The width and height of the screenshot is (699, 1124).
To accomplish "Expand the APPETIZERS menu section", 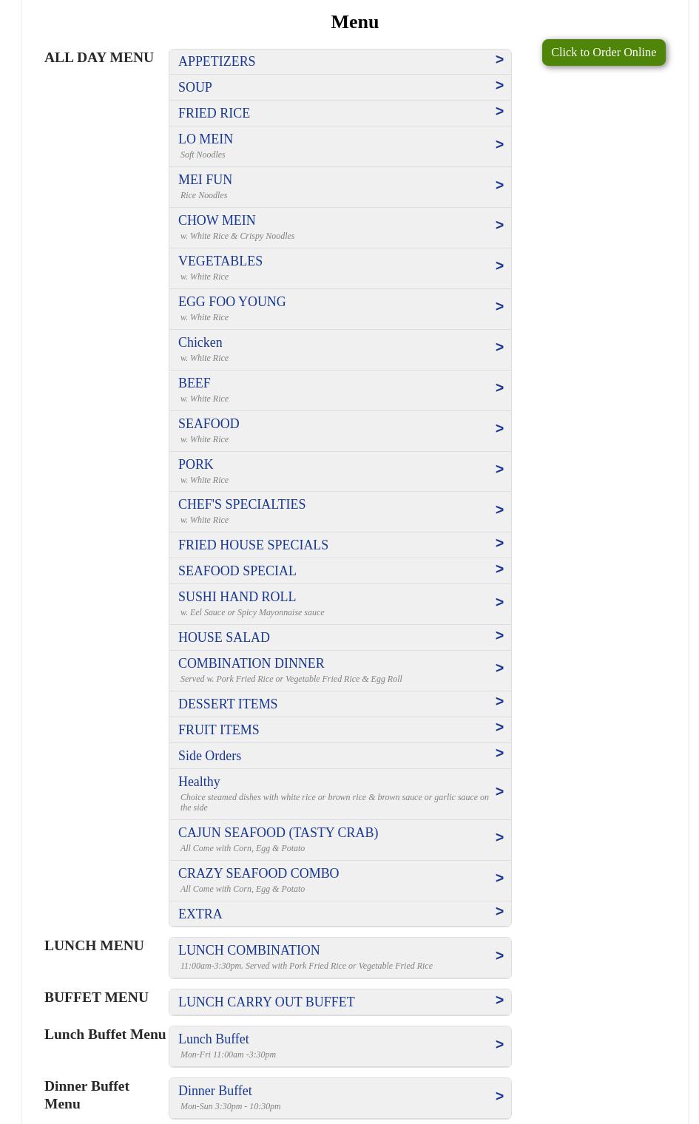I will click(x=217, y=61).
